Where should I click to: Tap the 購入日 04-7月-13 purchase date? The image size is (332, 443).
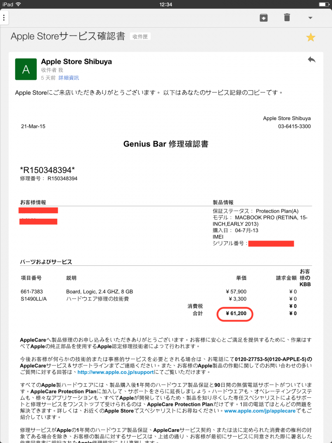coord(236,231)
